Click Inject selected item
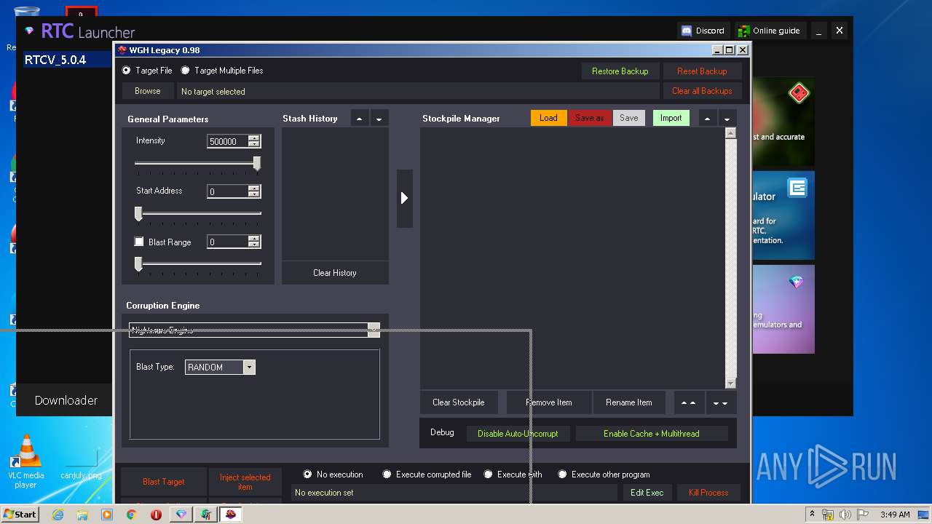Viewport: 932px width, 524px height. (245, 482)
